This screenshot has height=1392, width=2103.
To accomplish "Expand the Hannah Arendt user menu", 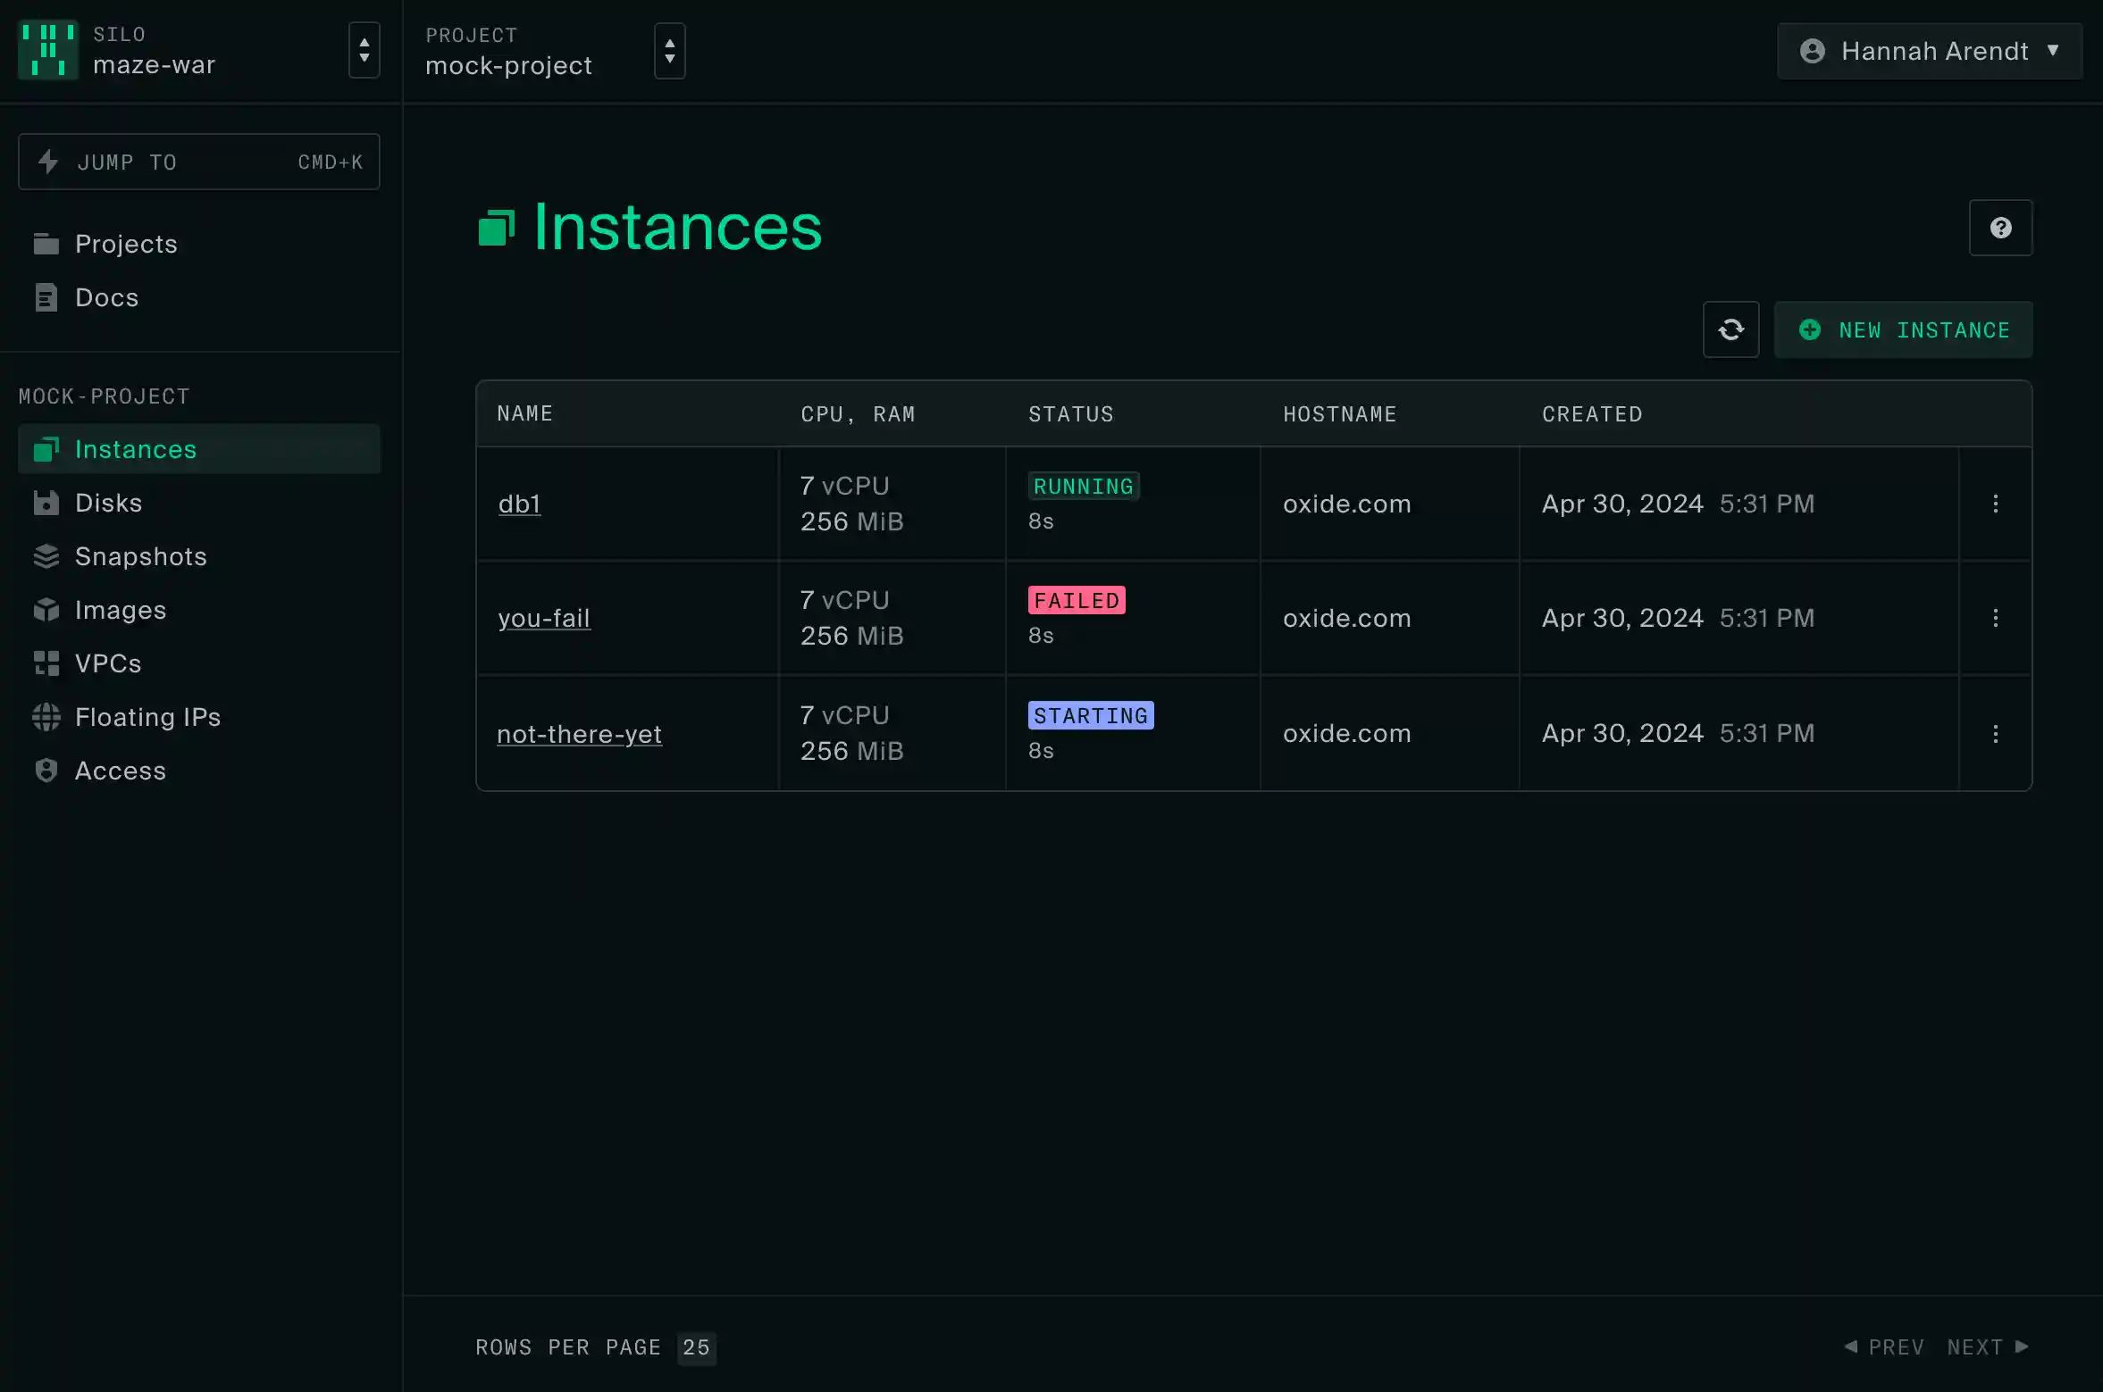I will tap(1927, 51).
